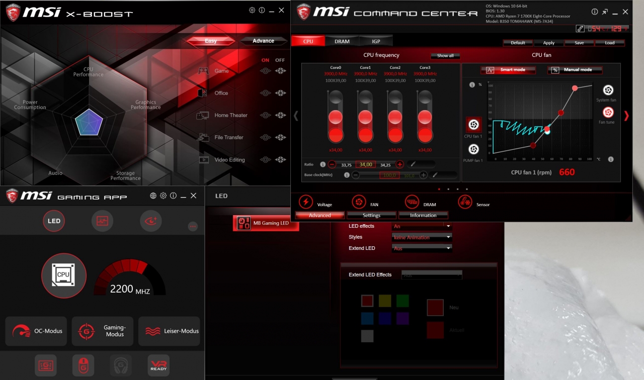Click the round CPU chip icon in Gaming App
Image resolution: width=644 pixels, height=380 pixels.
pos(64,275)
